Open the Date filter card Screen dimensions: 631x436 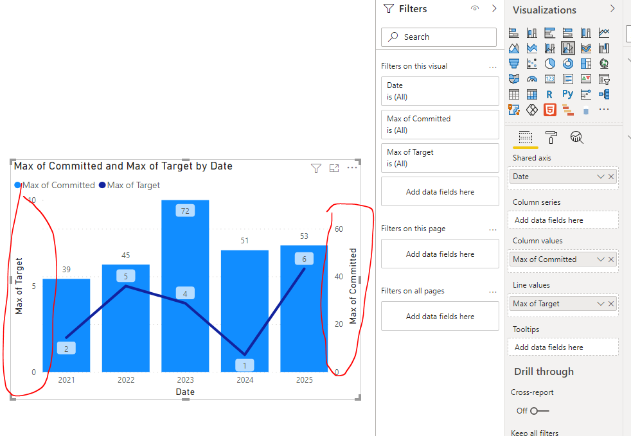(440, 91)
